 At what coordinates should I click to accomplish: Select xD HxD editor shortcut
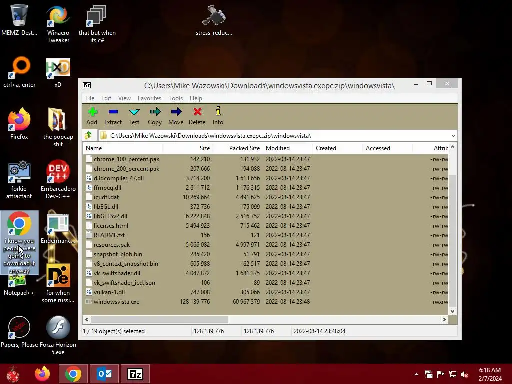pos(58,72)
